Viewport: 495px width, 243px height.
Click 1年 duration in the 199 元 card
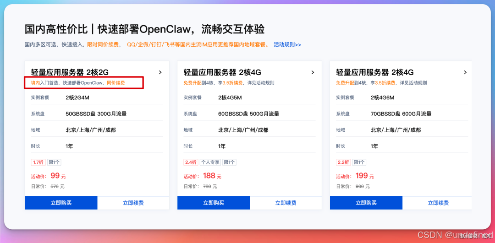click(x=374, y=146)
